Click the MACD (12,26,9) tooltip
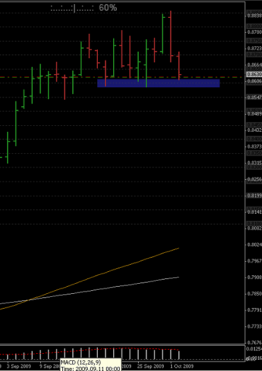Image resolution: width=262 pixels, height=371 pixels. tap(91, 364)
